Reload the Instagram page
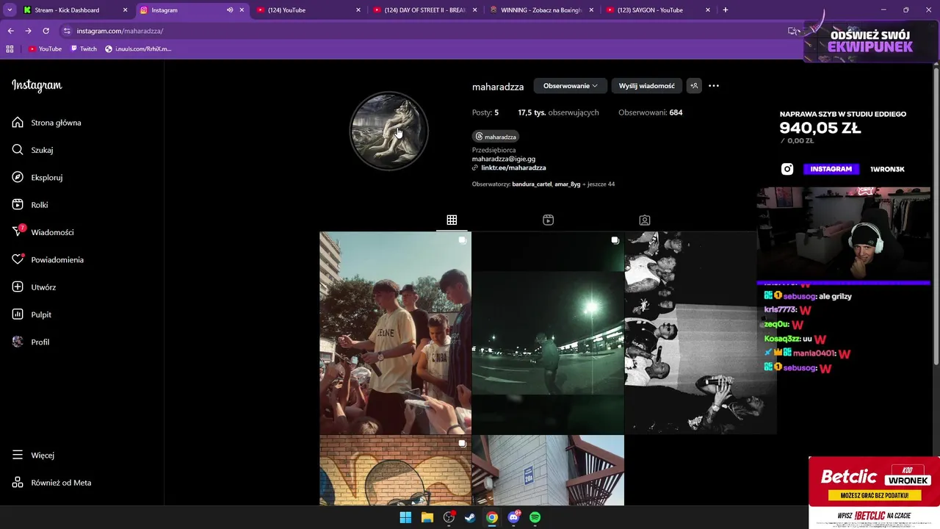This screenshot has width=940, height=529. (x=46, y=31)
